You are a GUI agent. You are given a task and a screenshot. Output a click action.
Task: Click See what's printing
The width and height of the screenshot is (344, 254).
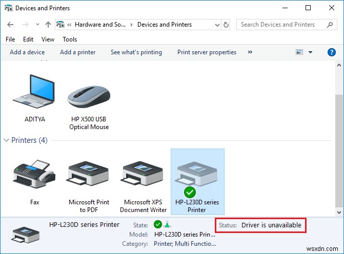136,52
